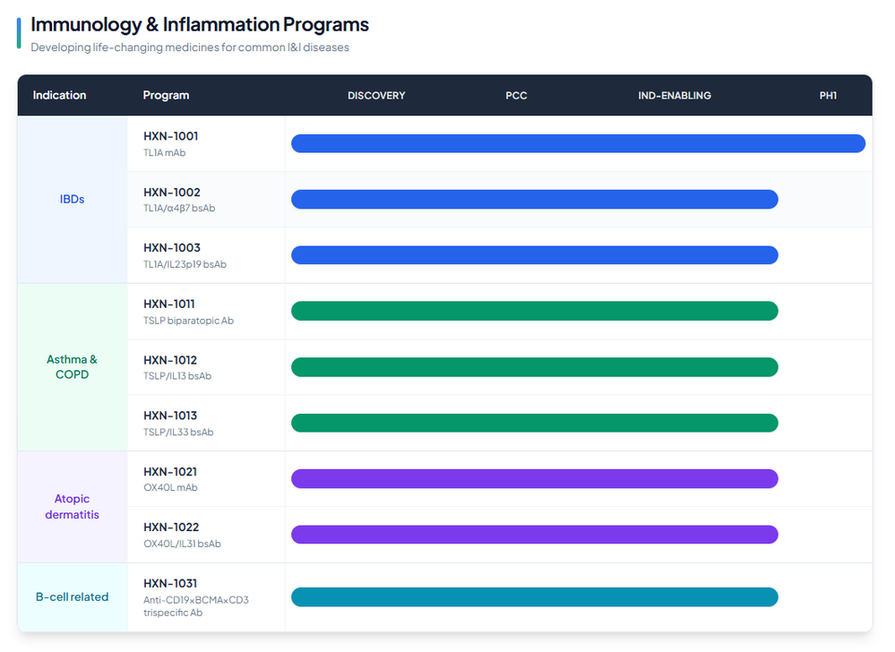Click the PCC stage column header

[x=516, y=96]
